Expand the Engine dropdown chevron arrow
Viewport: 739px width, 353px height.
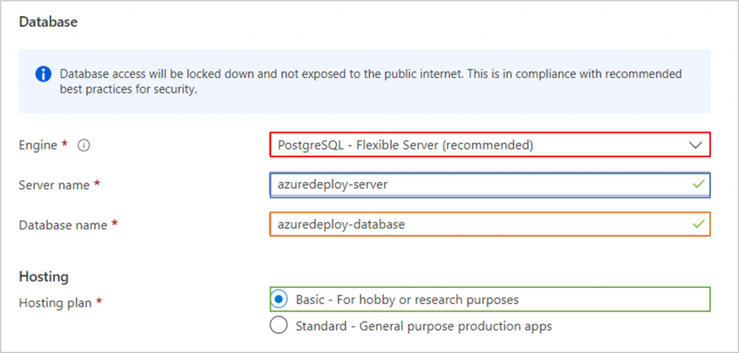point(696,146)
